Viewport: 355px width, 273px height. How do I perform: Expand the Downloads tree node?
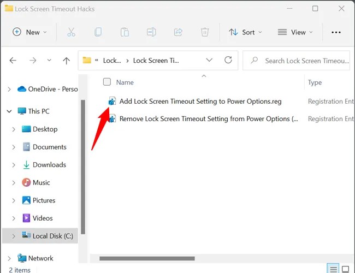coord(14,165)
